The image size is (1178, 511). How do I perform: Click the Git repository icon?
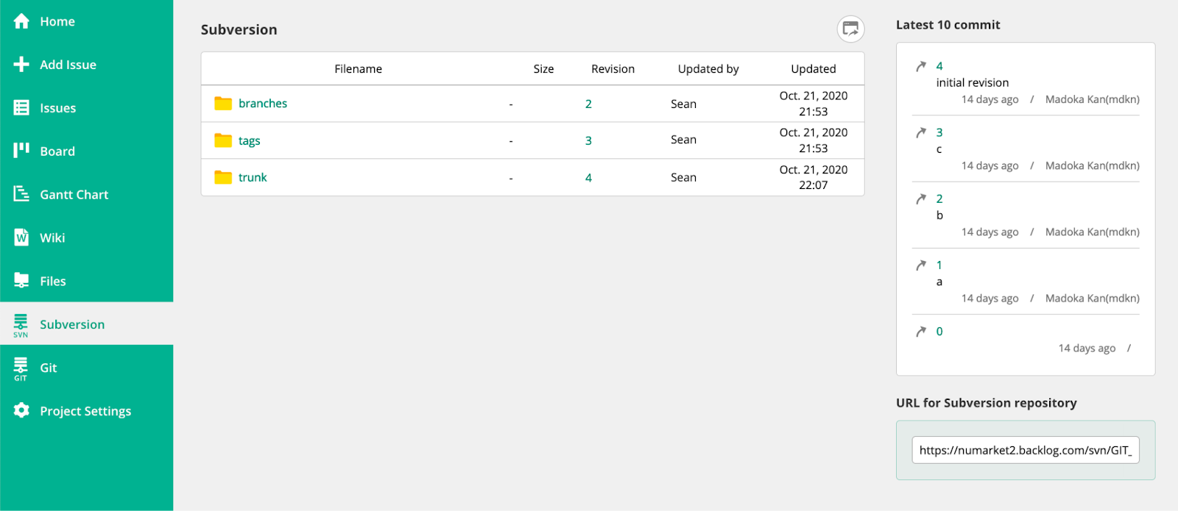[x=21, y=368]
